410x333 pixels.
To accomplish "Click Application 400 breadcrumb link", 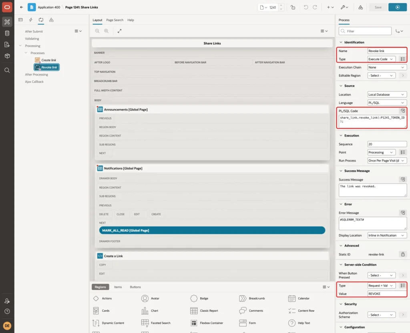I will pos(49,7).
